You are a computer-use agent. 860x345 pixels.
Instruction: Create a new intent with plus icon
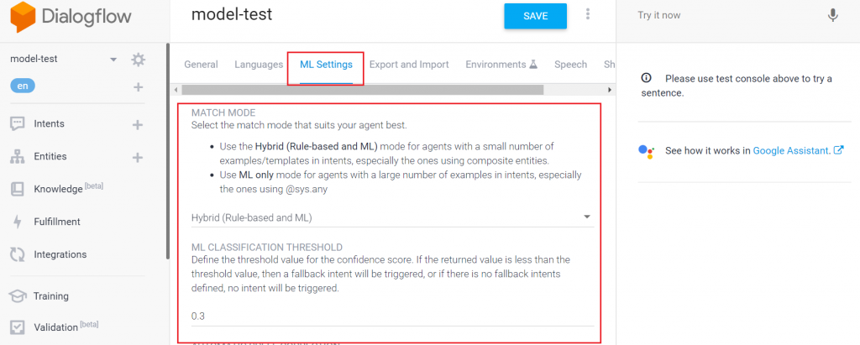click(139, 124)
